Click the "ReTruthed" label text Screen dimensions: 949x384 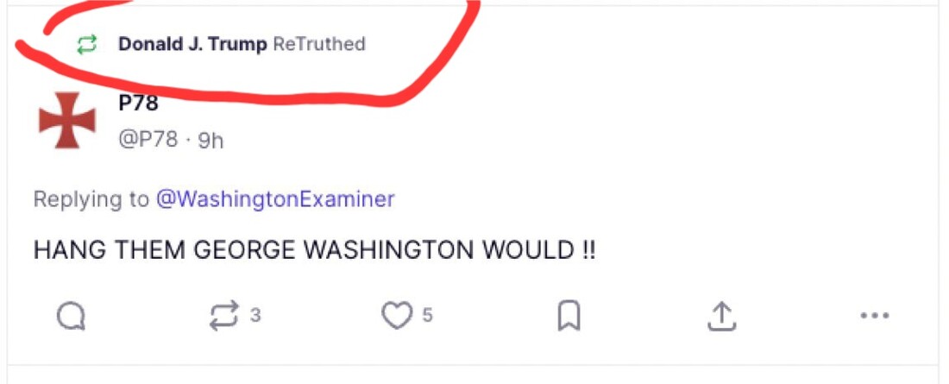[x=319, y=44]
